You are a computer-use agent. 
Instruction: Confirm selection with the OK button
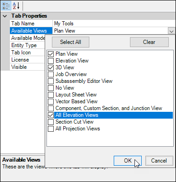(x=128, y=161)
